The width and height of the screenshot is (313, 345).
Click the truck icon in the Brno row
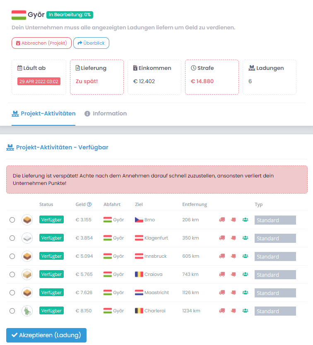(x=222, y=220)
